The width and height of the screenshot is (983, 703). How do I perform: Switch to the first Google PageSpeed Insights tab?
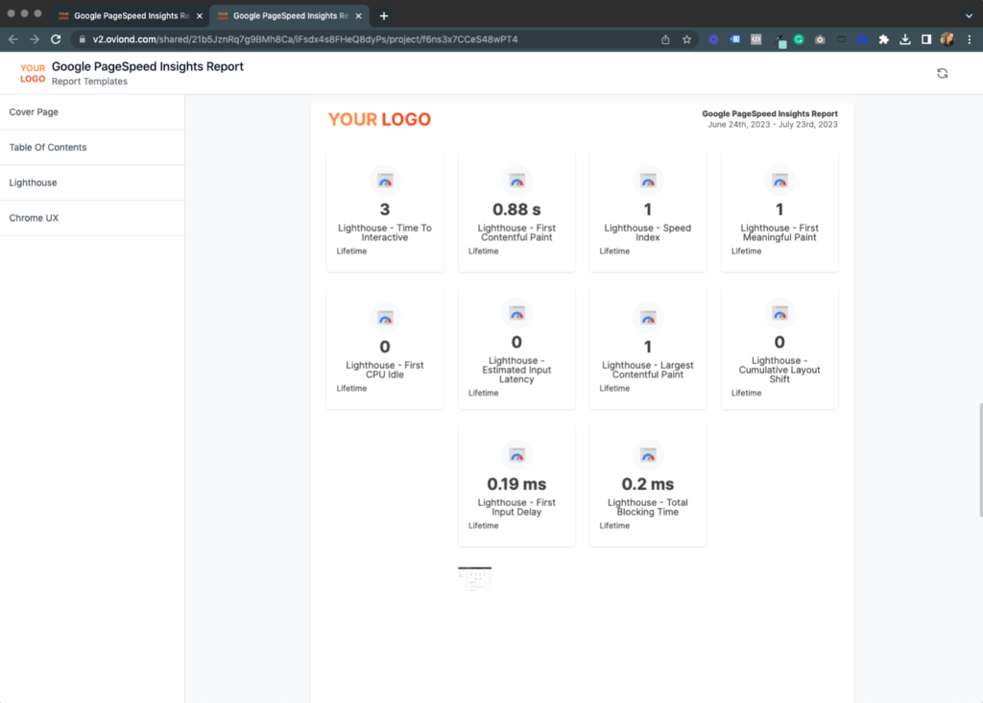tap(131, 15)
